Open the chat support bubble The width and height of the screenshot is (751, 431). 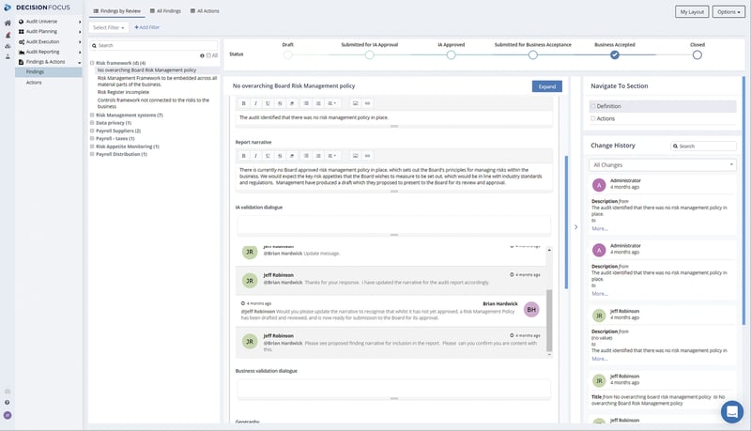[x=732, y=411]
